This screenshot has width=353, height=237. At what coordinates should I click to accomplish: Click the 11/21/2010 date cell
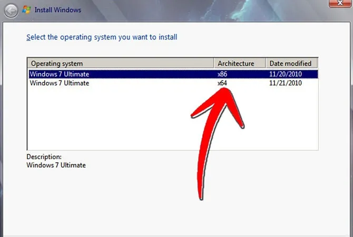[286, 83]
